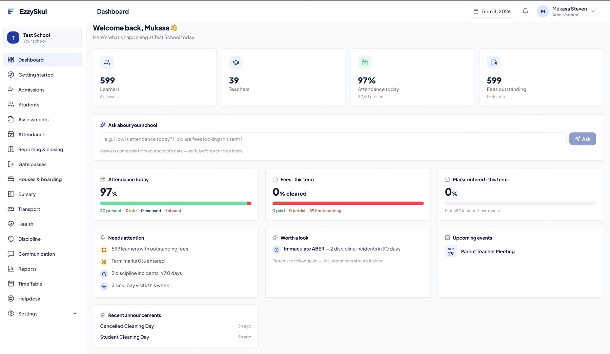
Task: Click the Recent announcements megaphone icon
Action: (103, 315)
